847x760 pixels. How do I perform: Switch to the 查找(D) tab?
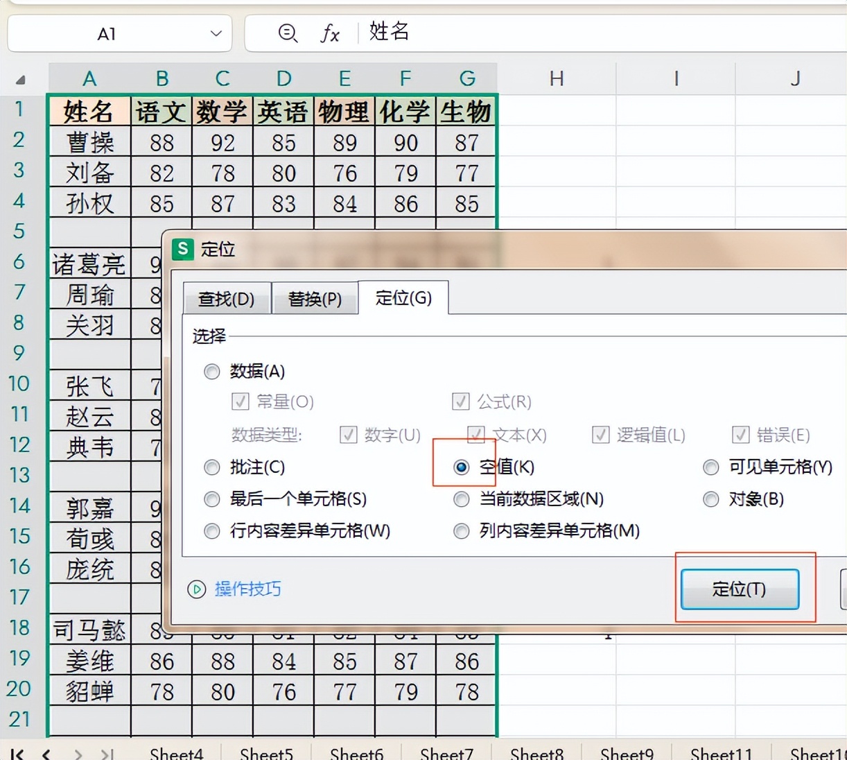[227, 299]
